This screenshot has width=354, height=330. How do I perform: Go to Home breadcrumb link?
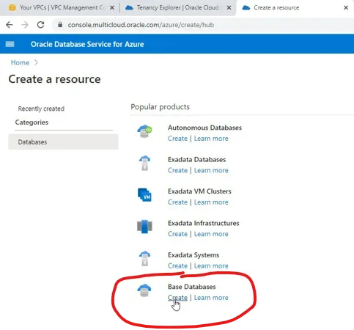(x=20, y=62)
